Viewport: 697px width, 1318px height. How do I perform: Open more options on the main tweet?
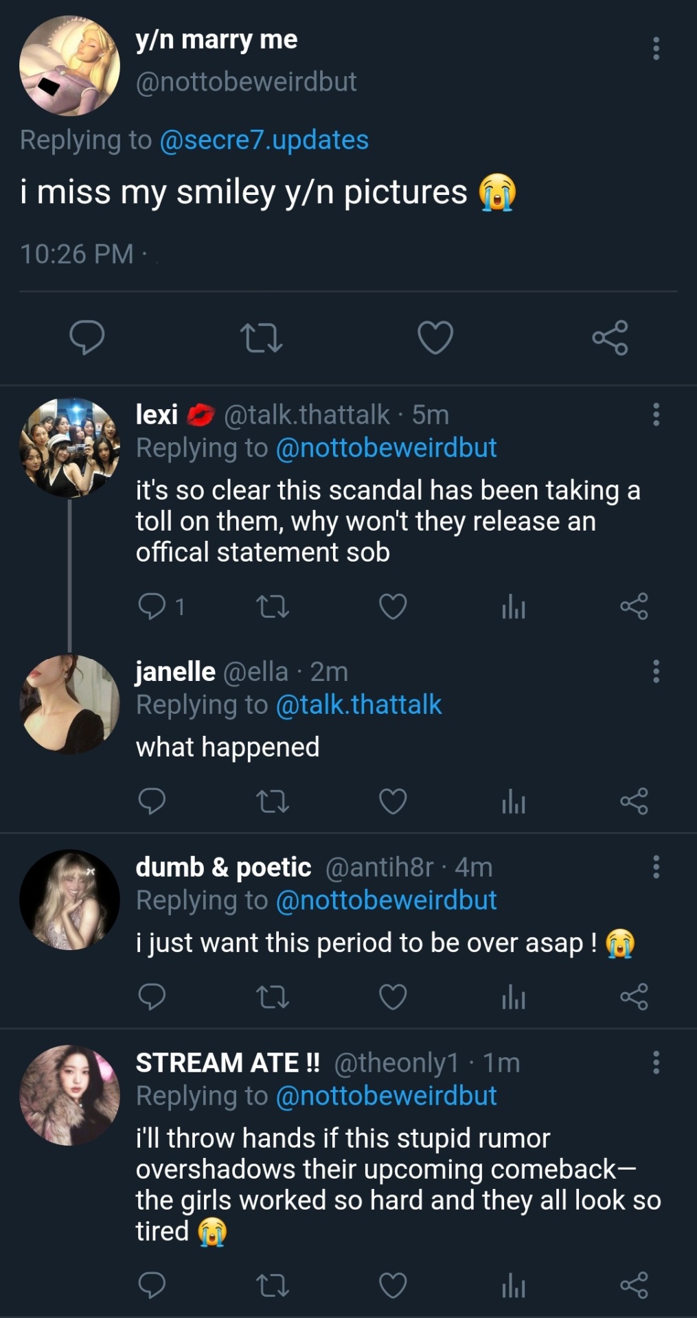[656, 48]
